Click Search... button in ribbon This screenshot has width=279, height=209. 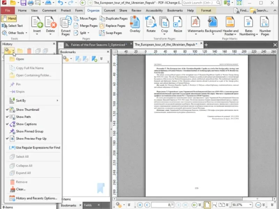[x=259, y=10]
